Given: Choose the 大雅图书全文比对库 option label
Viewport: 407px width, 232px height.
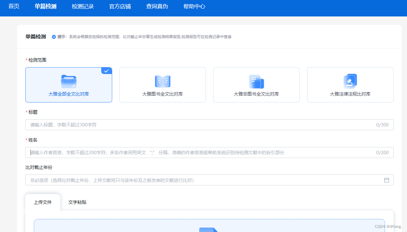Looking at the screenshot, I should pyautogui.click(x=162, y=94).
